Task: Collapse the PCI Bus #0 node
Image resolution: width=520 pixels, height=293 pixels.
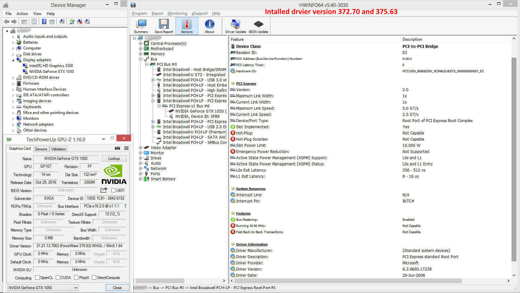Action: (147, 64)
